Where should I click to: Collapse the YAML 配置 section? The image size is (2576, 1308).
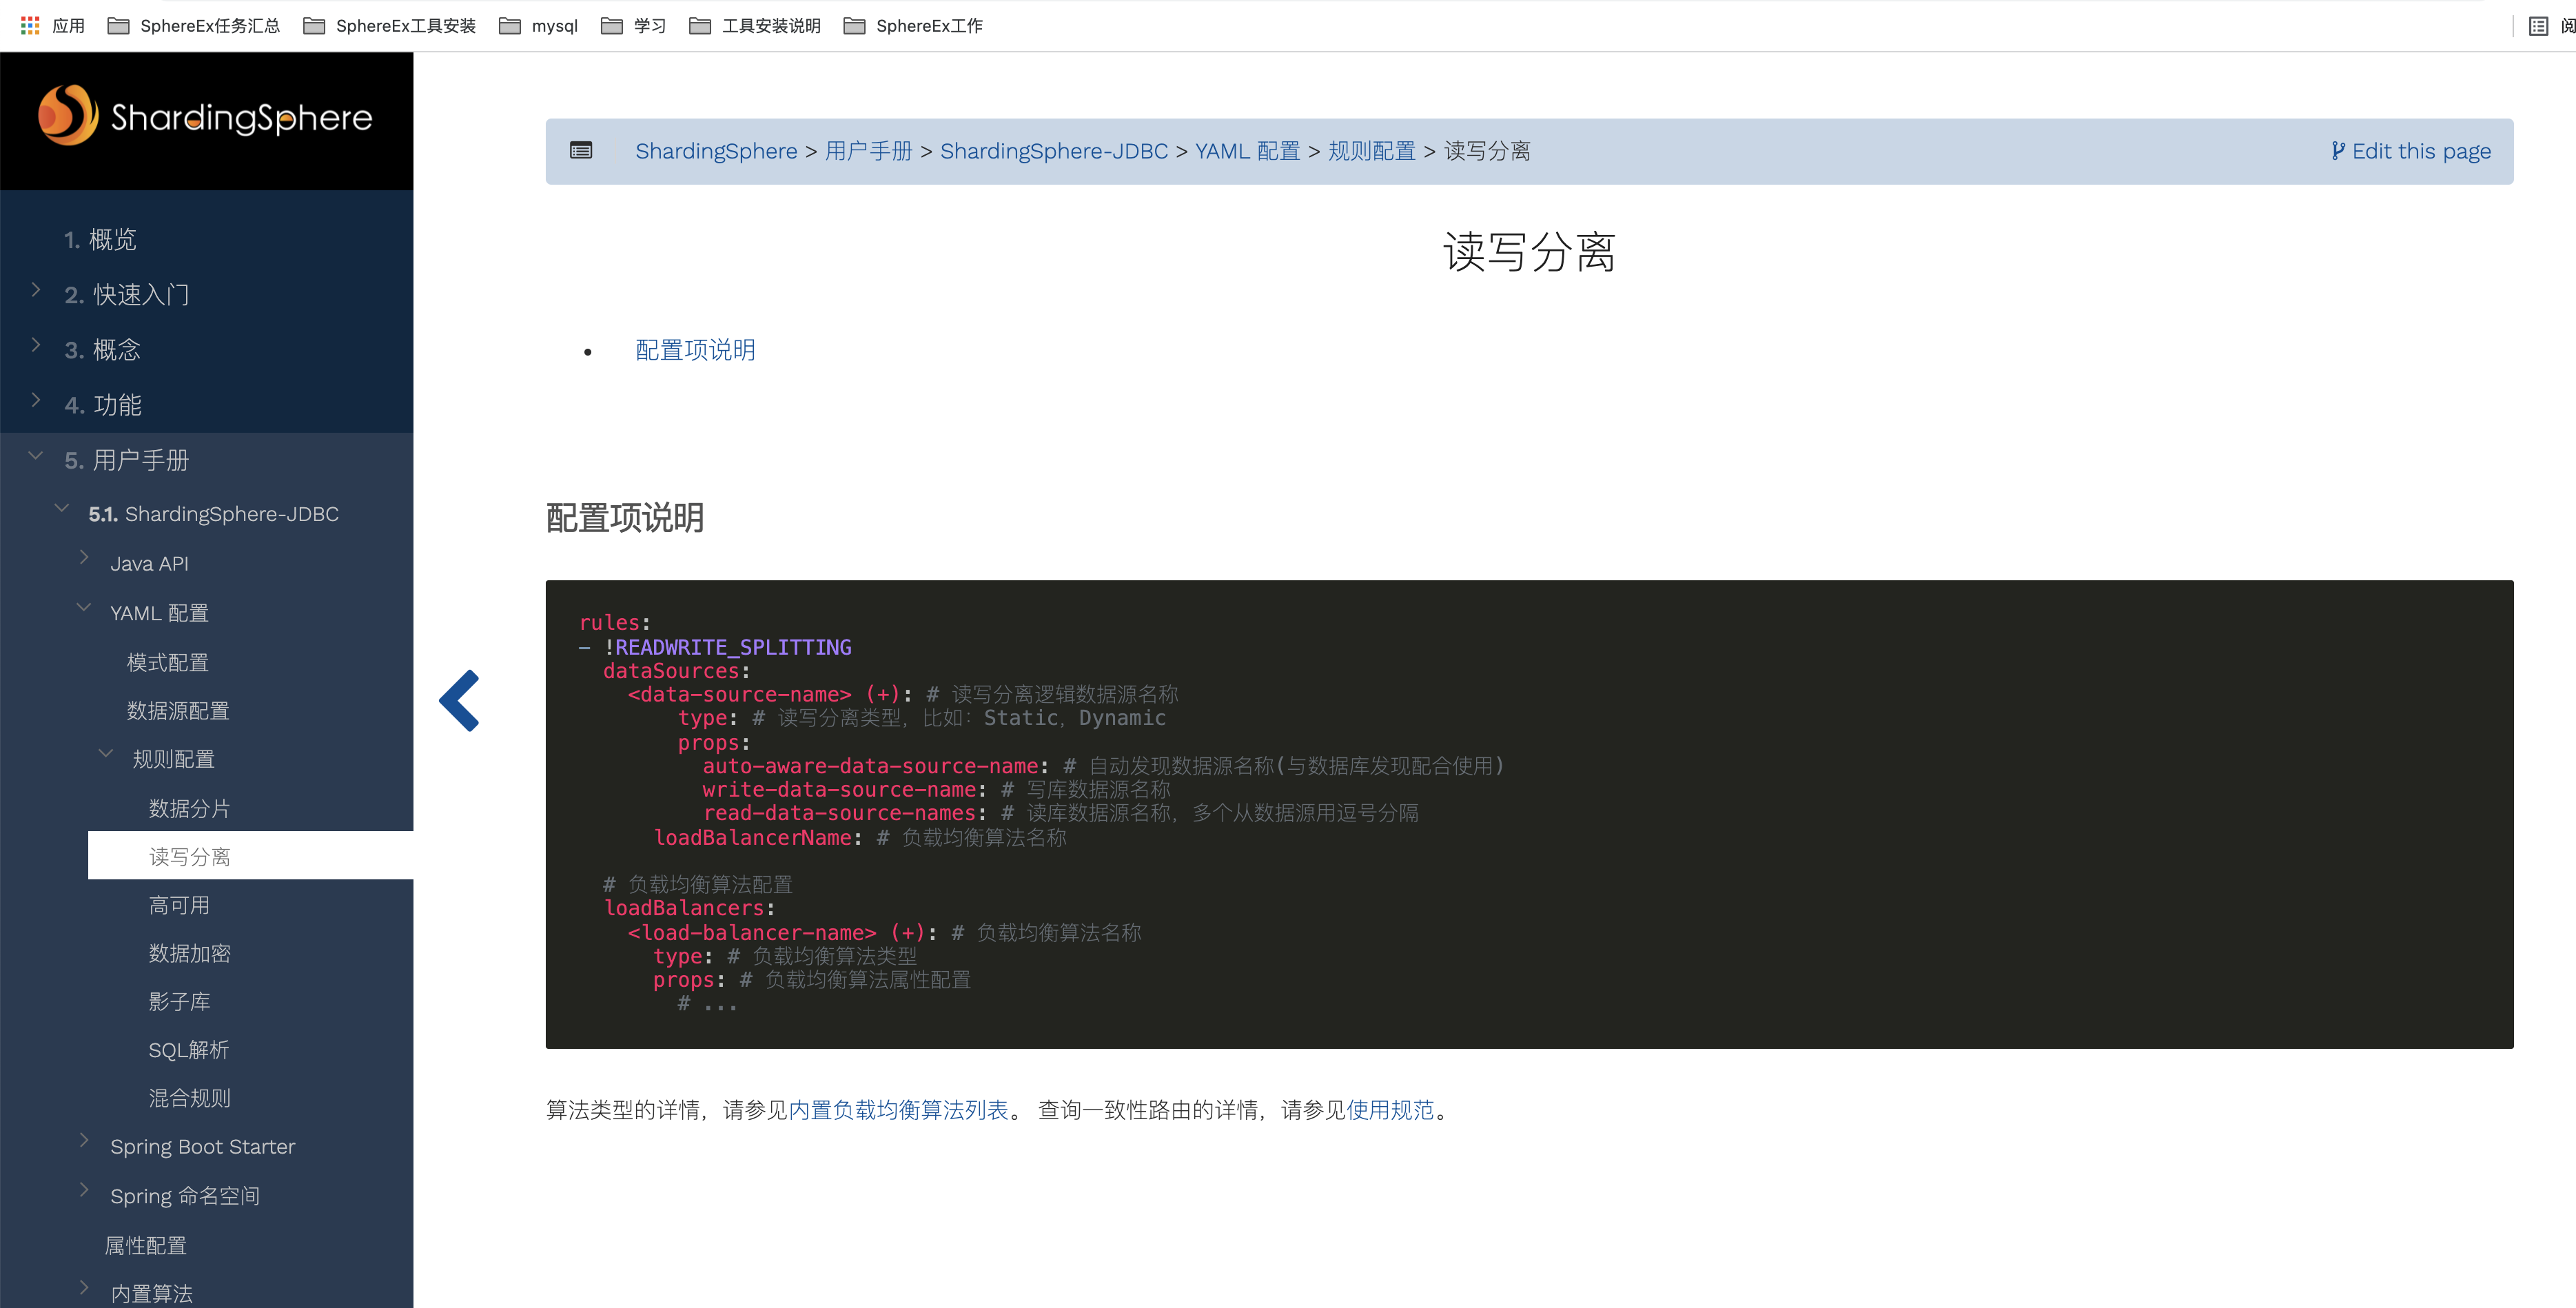pos(84,608)
